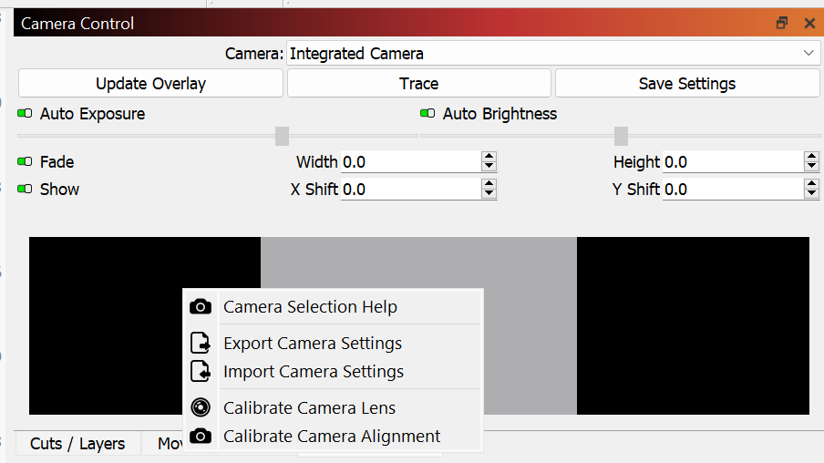Toggle the Auto Exposure switch

click(x=25, y=114)
